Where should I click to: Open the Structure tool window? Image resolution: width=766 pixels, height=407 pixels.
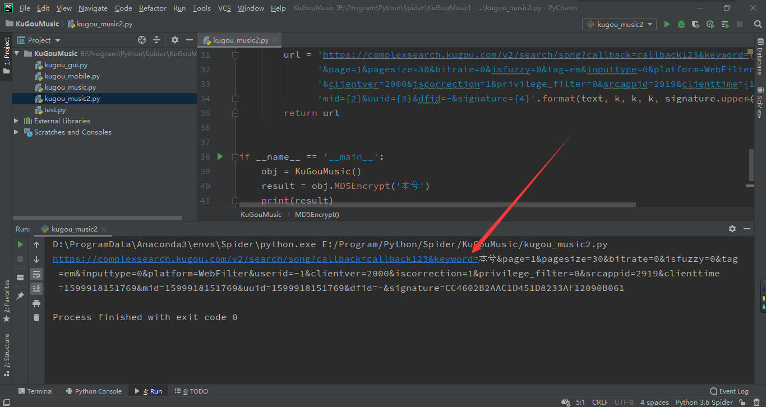click(6, 354)
